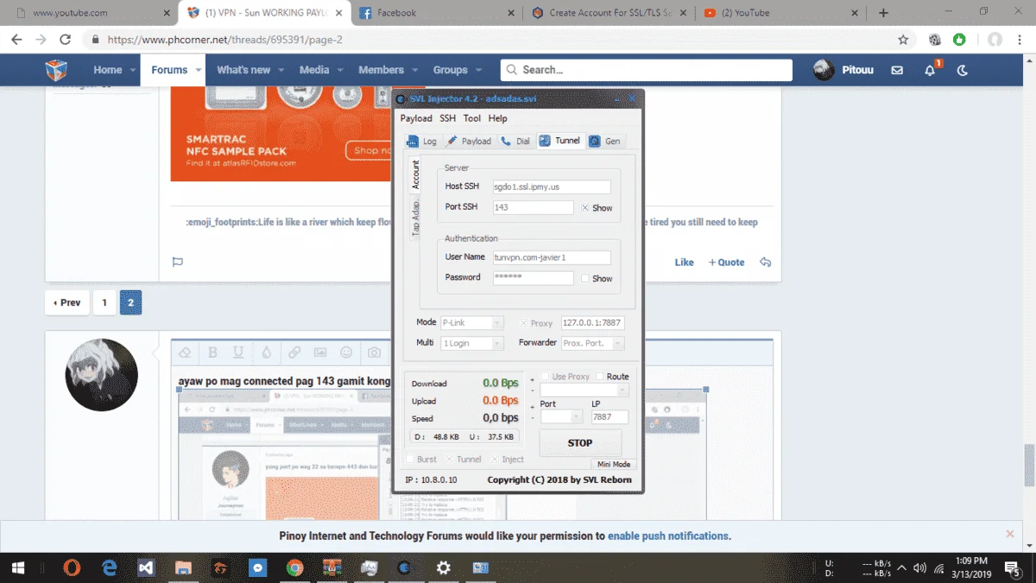Enable the Route checkbox
The width and height of the screenshot is (1036, 583).
(600, 377)
